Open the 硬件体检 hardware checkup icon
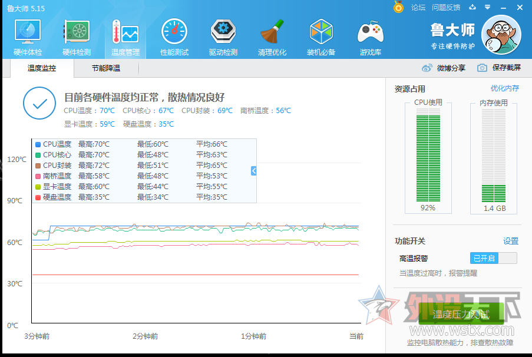 coord(28,32)
